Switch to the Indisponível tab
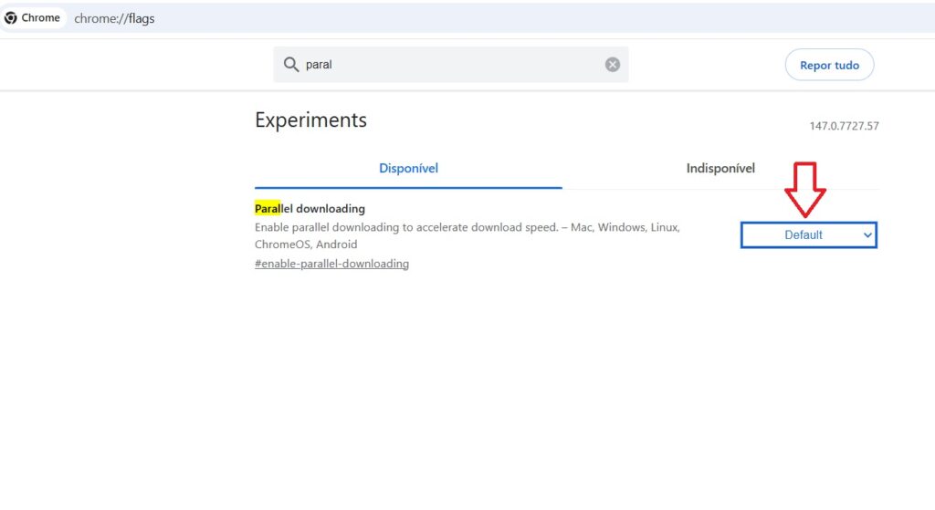 [x=720, y=169]
